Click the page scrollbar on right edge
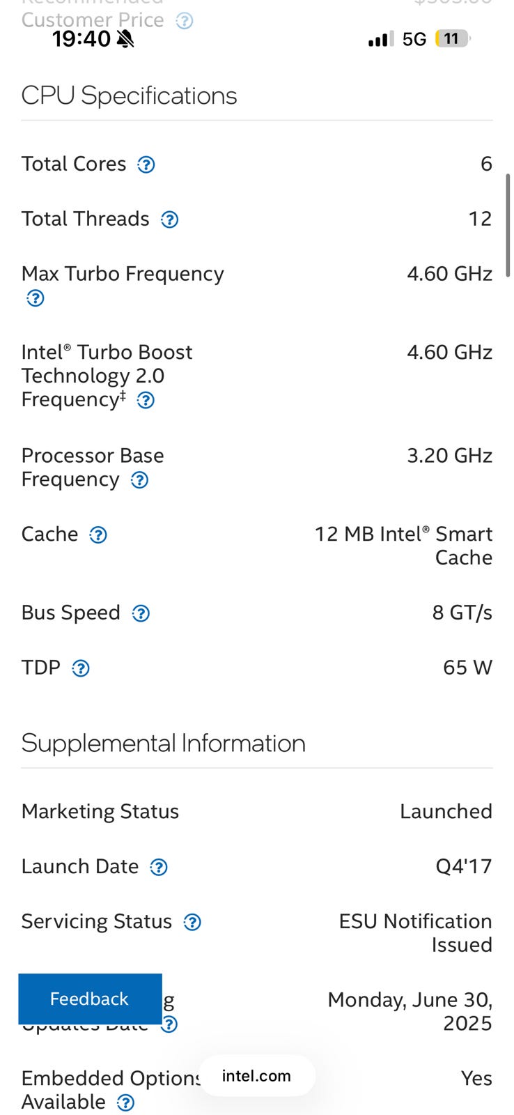Image resolution: width=514 pixels, height=1115 pixels. click(x=508, y=224)
